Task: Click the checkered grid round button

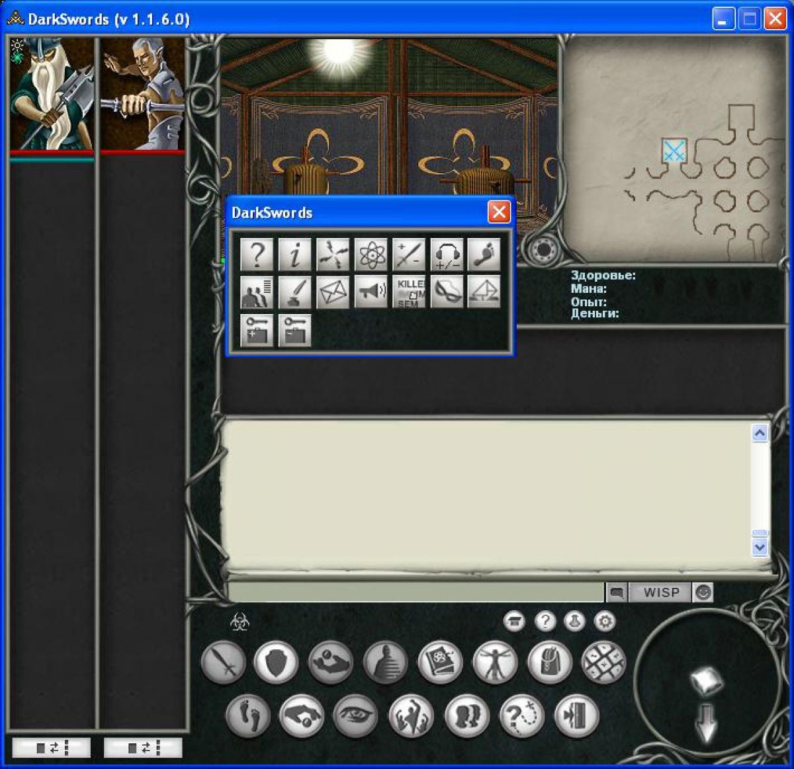Action: pyautogui.click(x=603, y=662)
